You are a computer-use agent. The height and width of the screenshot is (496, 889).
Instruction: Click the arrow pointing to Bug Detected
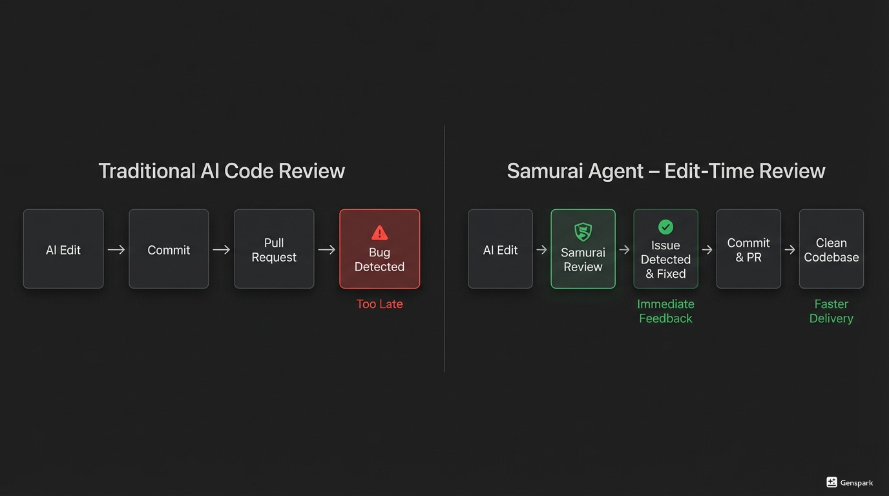(x=327, y=249)
